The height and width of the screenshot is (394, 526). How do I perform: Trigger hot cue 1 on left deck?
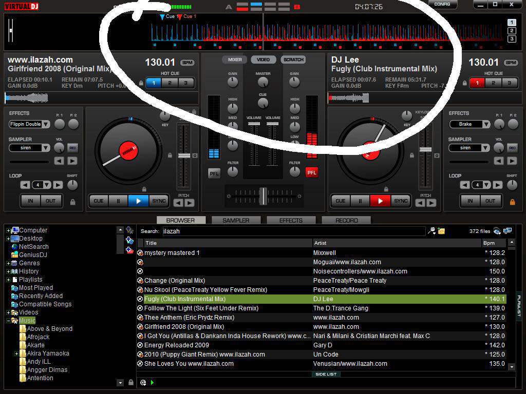coord(154,83)
